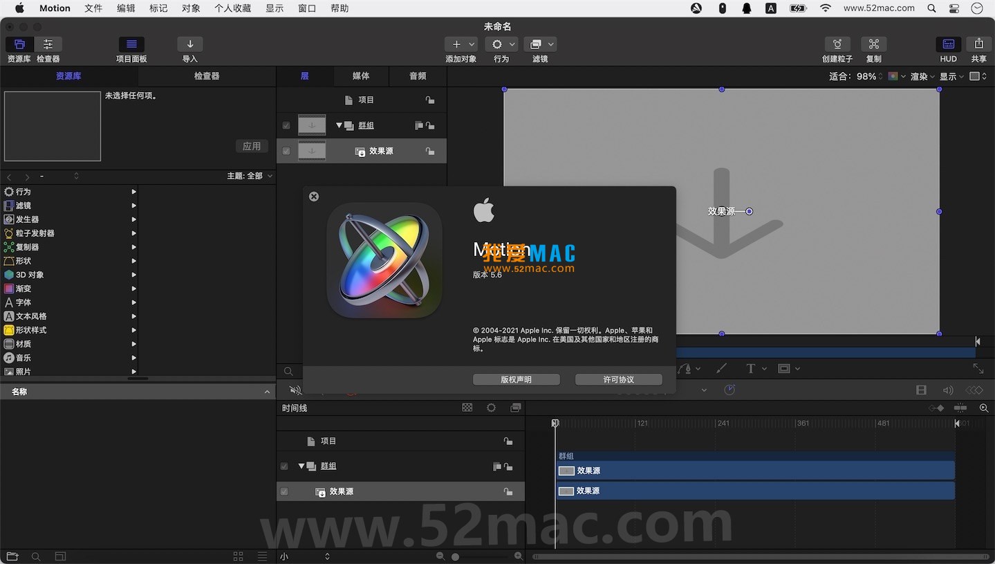Switch library to list view

262,556
